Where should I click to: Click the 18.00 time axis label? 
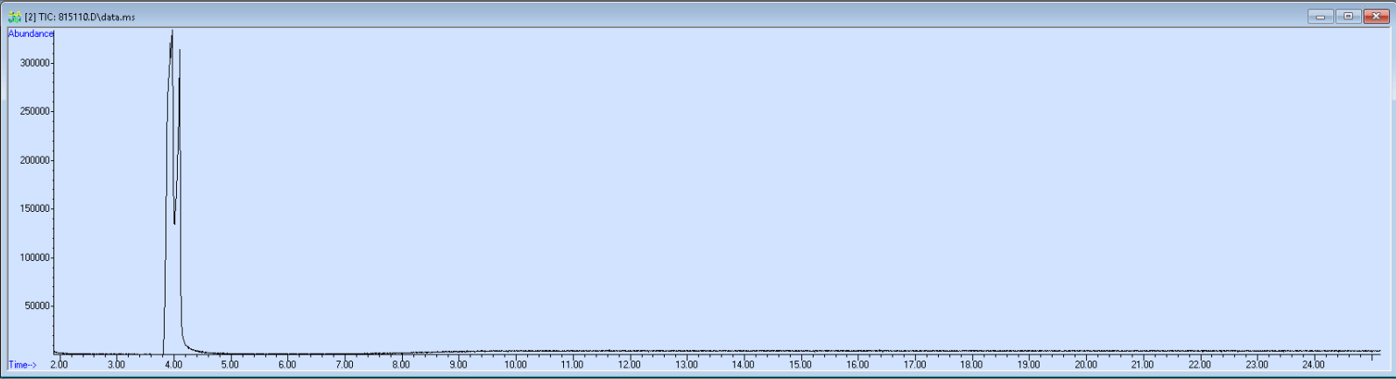click(x=971, y=365)
